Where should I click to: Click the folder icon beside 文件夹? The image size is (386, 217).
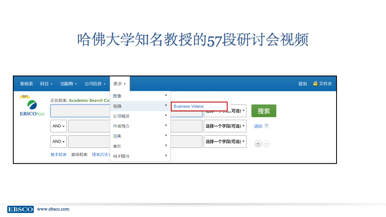pos(315,84)
